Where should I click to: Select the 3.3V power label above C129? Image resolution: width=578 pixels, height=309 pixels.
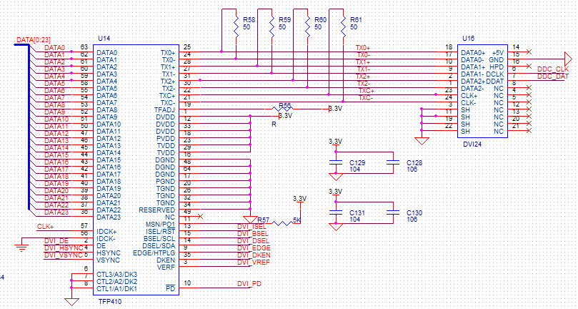coord(336,142)
